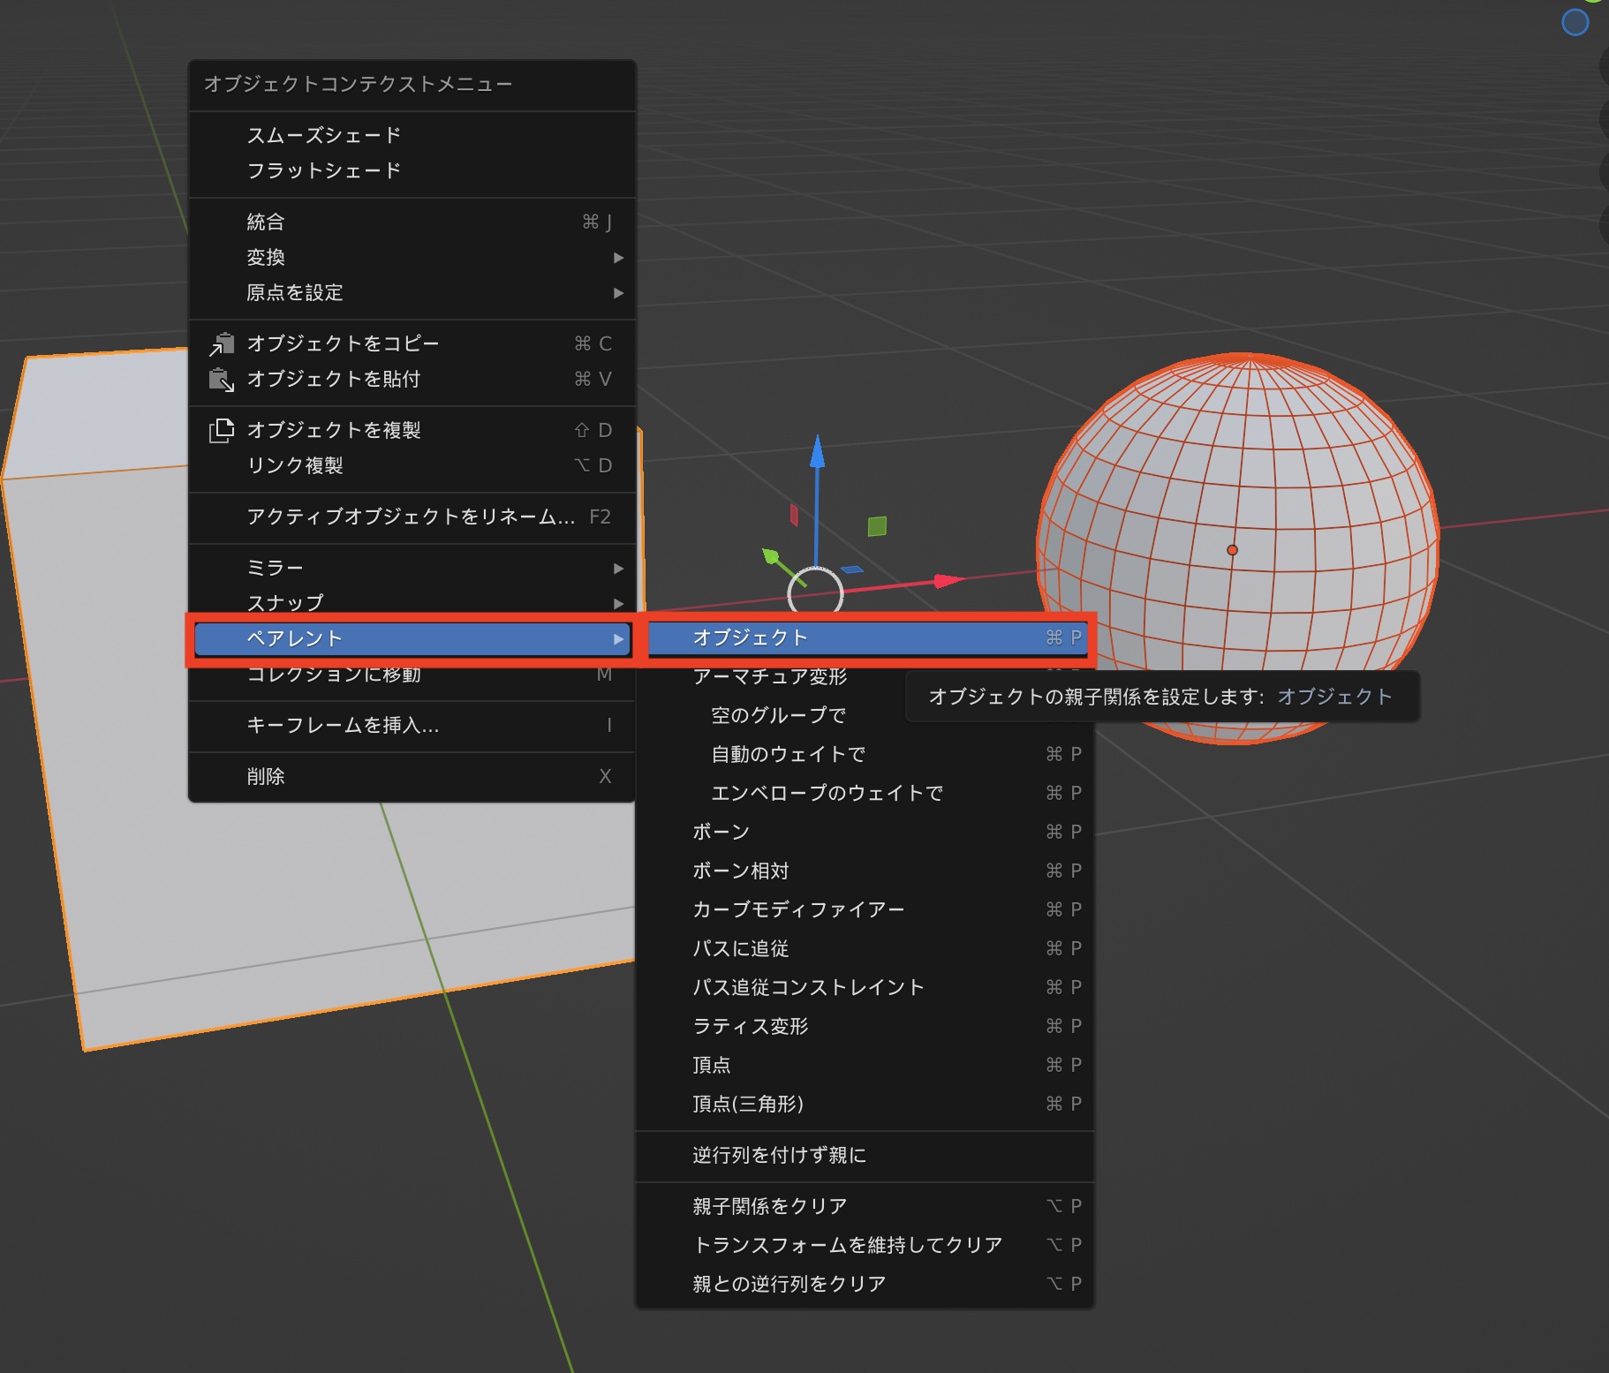Apply スムーズシェード from the context menu

pos(323,135)
